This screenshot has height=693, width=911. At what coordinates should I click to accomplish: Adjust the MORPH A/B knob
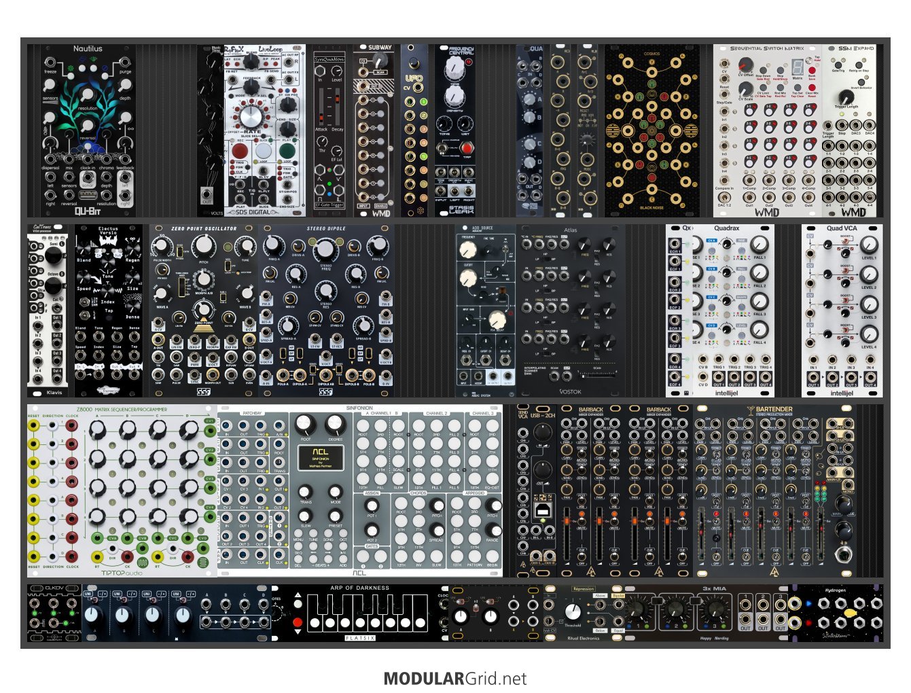pyautogui.click(x=204, y=279)
